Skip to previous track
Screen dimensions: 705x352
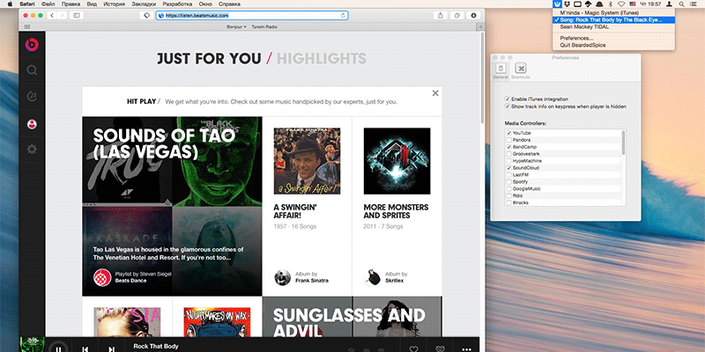click(85, 348)
